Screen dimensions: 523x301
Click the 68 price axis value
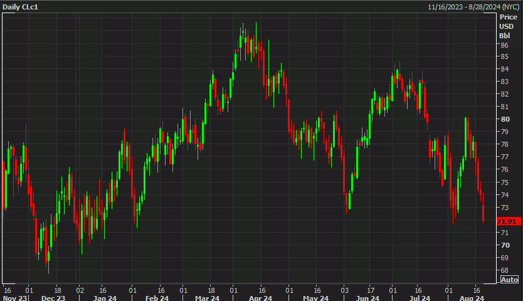[x=504, y=270]
